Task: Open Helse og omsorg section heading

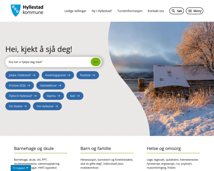Action: pyautogui.click(x=164, y=148)
